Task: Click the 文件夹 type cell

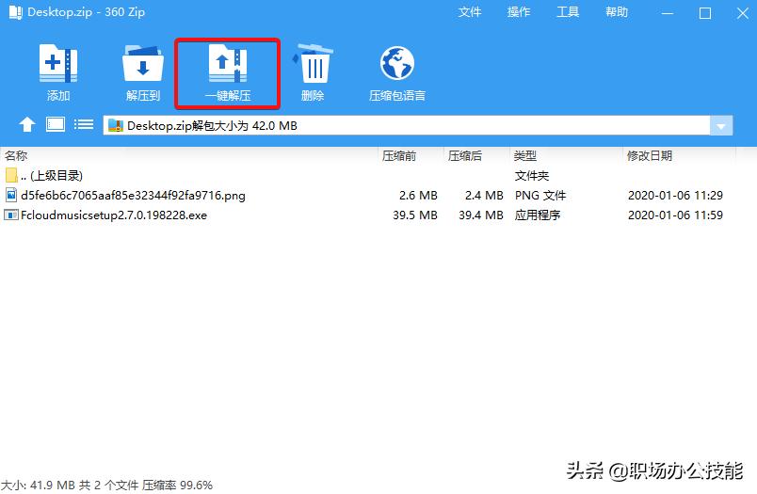Action: click(x=532, y=175)
